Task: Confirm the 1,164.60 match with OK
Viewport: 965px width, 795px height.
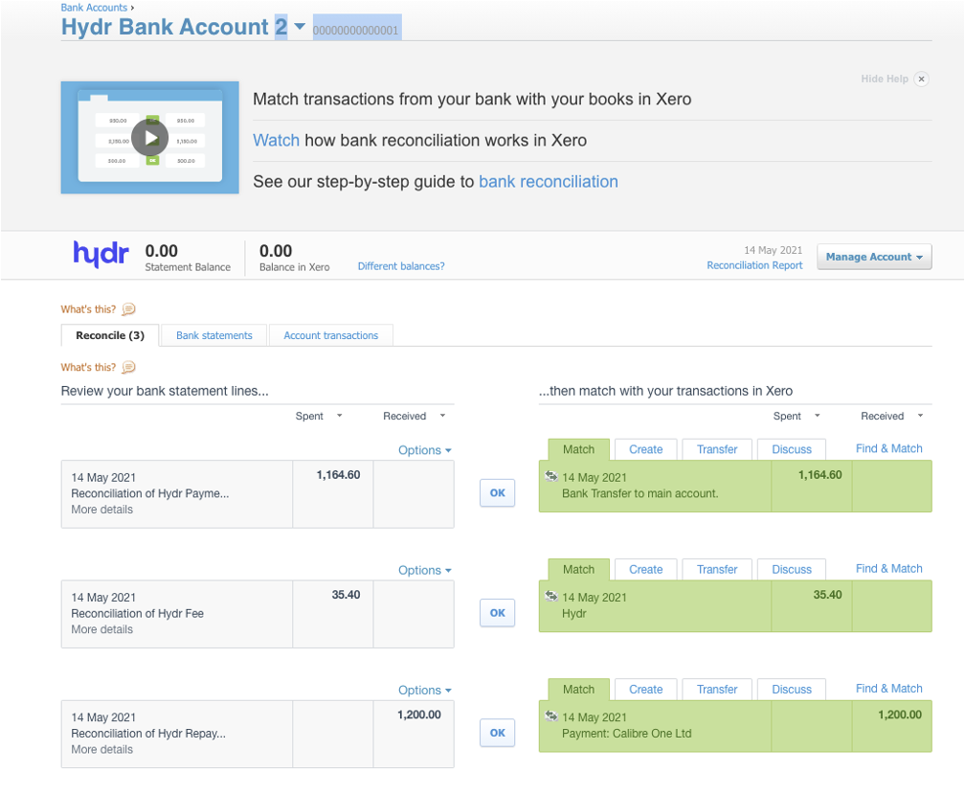Action: tap(497, 492)
